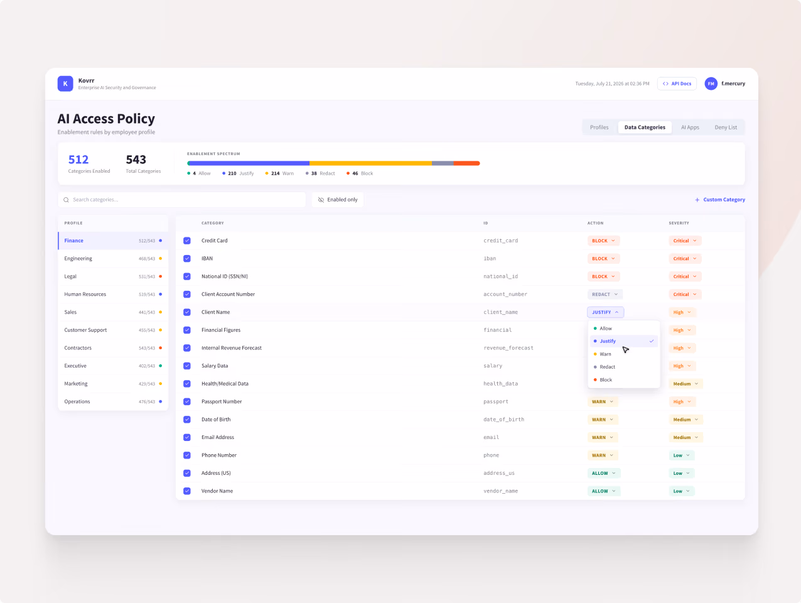Viewport: 801px width, 603px height.
Task: Uncheck the IBAN checkbox
Action: 187,259
